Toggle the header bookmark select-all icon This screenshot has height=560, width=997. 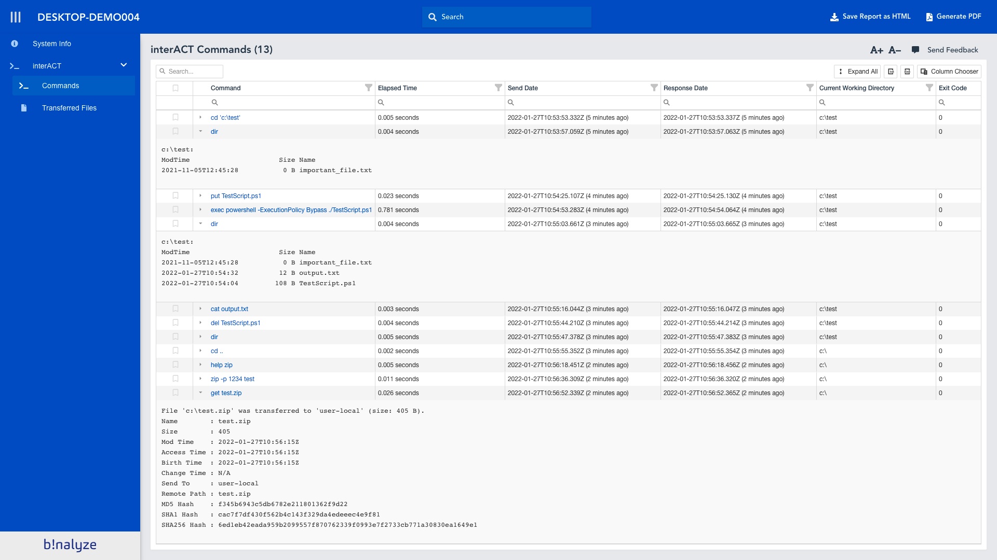point(176,88)
